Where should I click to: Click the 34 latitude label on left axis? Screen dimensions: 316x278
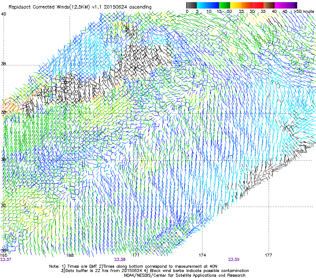click(x=3, y=159)
